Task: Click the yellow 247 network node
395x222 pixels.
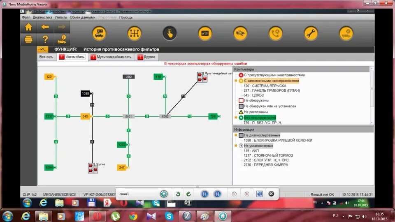Action: (x=122, y=167)
